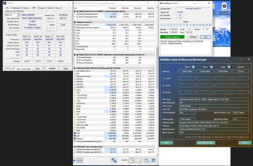Switch to CPU tab in CPU-Z
Image resolution: width=253 pixels, height=166 pixels.
[7, 8]
